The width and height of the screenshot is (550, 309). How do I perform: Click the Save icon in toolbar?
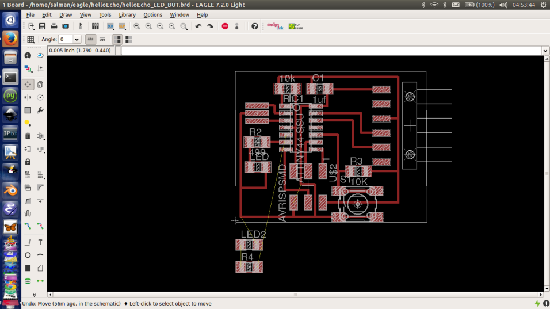click(x=43, y=26)
